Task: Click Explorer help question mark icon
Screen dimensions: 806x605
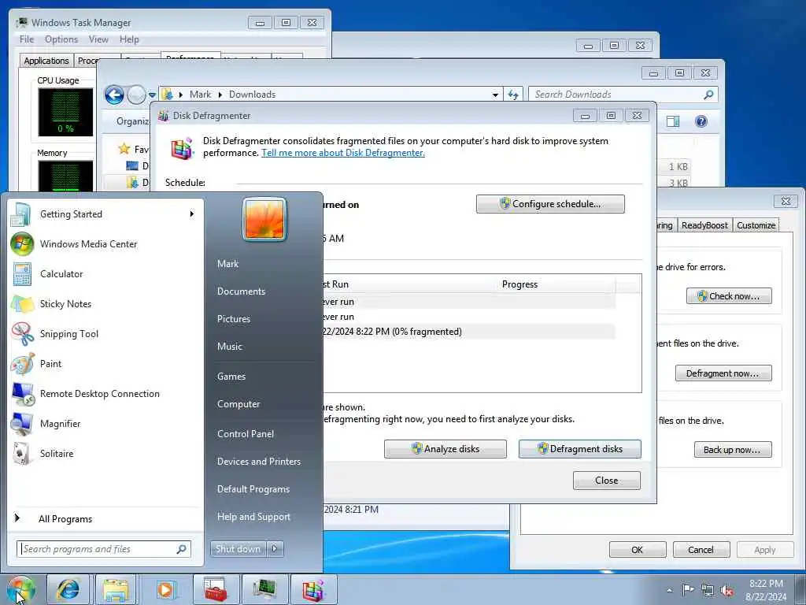Action: pos(701,121)
